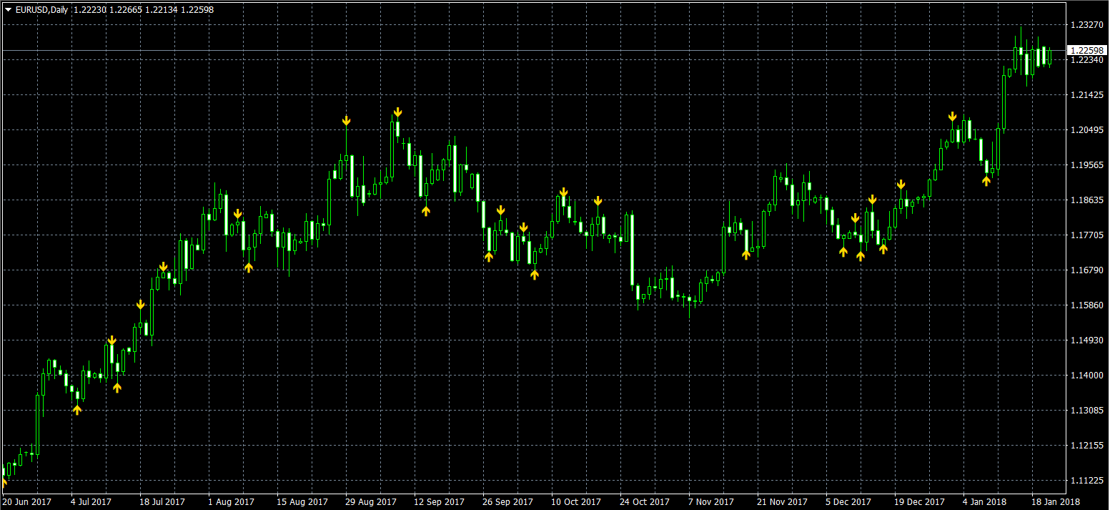The image size is (1110, 510).
Task: Click the current price tag 1.22598
Action: click(1086, 50)
